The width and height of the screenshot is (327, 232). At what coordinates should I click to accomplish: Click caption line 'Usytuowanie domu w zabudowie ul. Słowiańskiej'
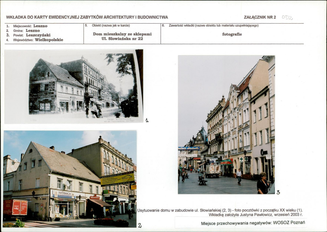pos(220,210)
